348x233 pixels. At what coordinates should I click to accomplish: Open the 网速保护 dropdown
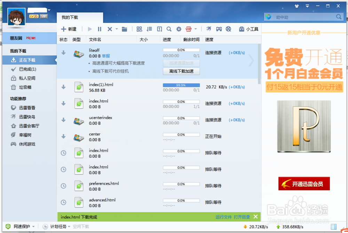[x=20, y=227]
